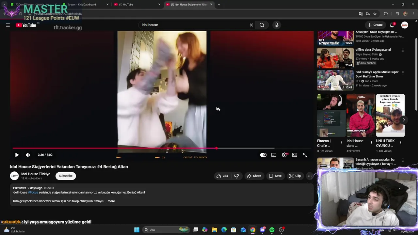418x235 pixels.
Task: Open the tab search dropdown arrow
Action: (x=4, y=4)
